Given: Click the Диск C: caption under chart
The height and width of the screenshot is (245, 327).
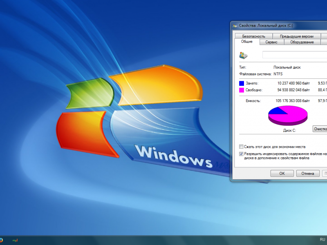Looking at the screenshot, I should pos(289,131).
